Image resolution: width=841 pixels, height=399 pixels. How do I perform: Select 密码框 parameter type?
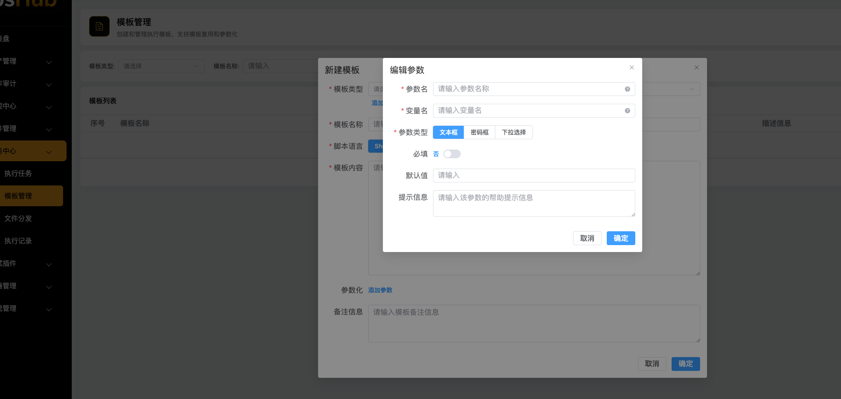coord(479,132)
